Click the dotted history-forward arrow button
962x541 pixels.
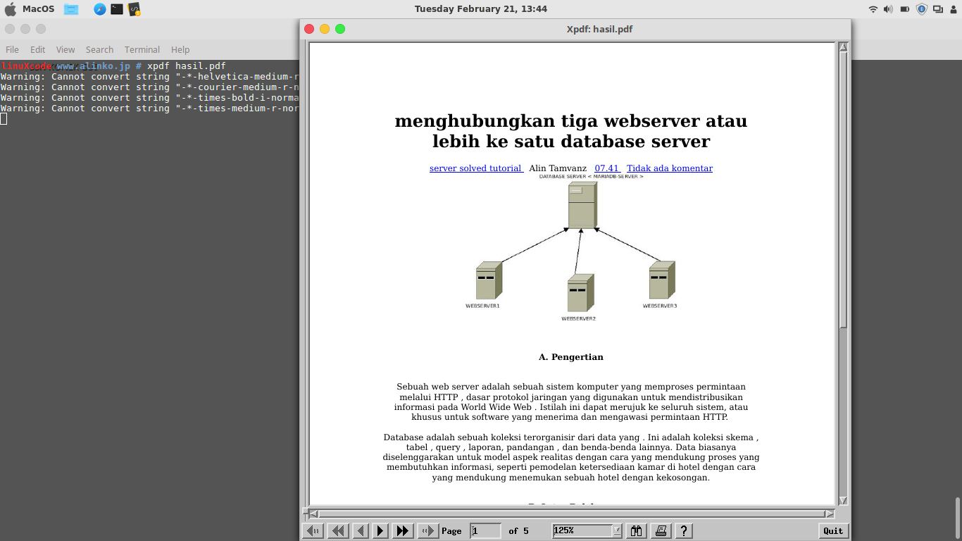(427, 530)
